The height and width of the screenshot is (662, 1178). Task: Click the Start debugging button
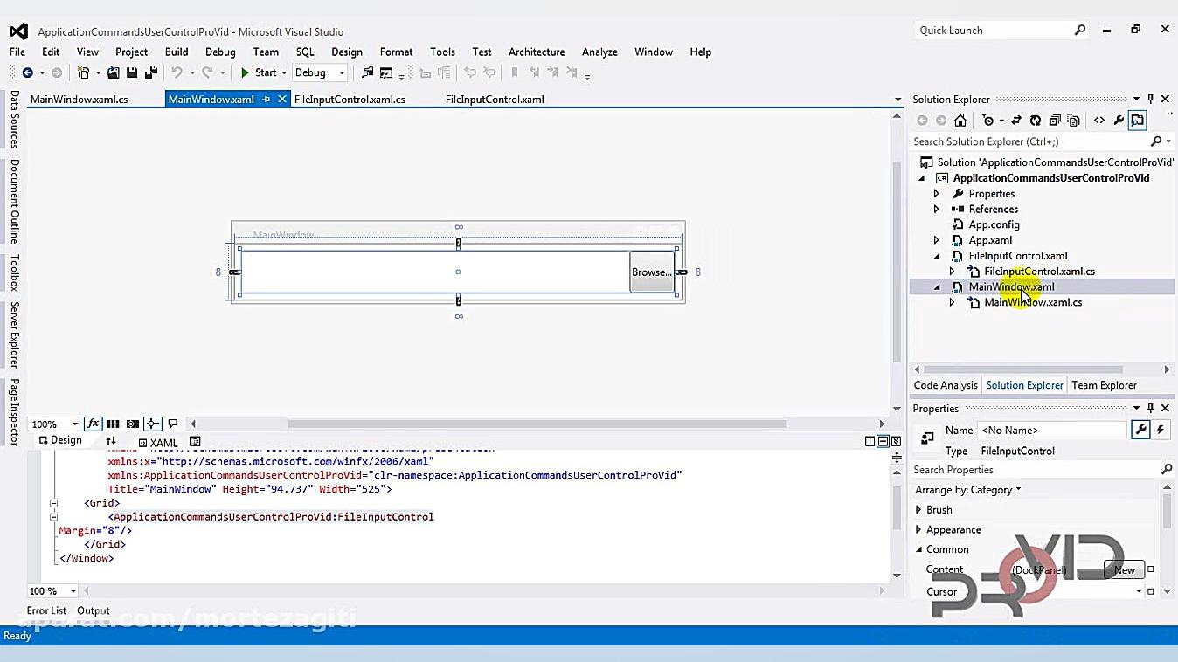pyautogui.click(x=260, y=73)
